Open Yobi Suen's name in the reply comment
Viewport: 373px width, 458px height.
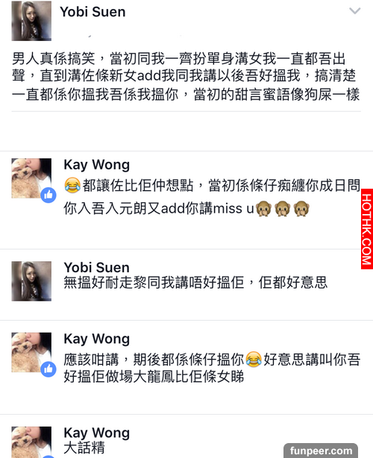97,267
